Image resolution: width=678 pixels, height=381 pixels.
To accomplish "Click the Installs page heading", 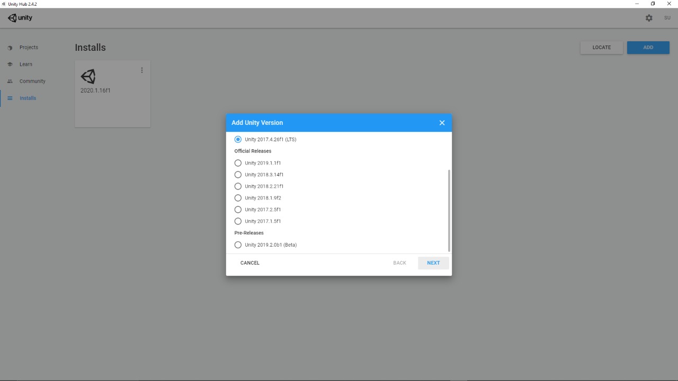I will 90,48.
